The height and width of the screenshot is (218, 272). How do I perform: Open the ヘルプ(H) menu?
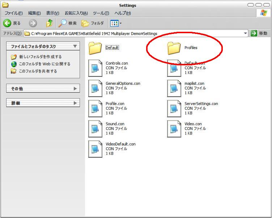123,13
